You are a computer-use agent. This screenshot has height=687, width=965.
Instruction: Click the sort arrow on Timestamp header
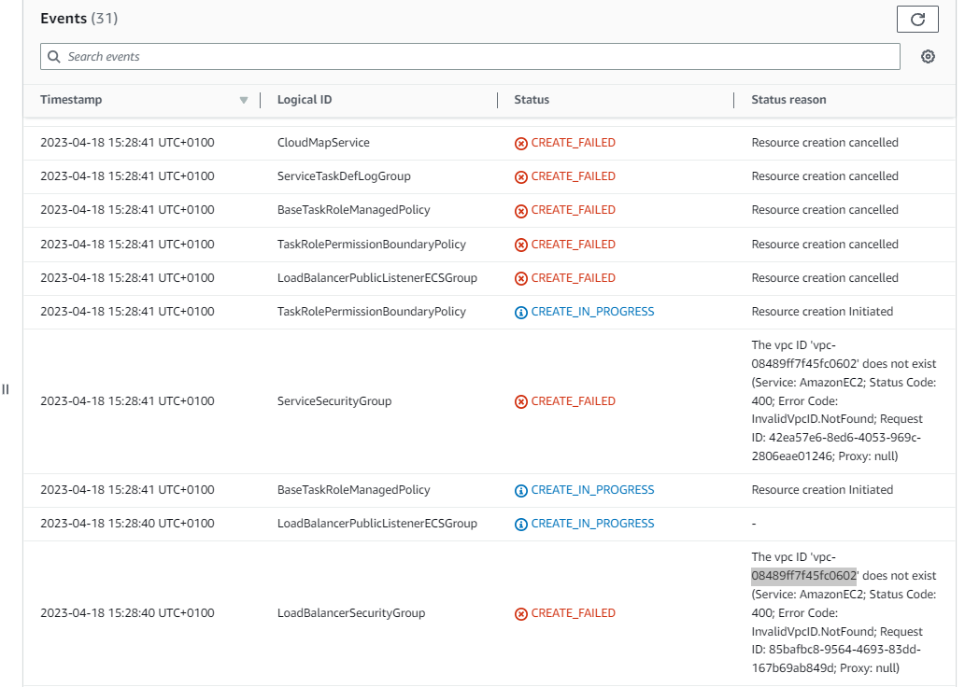(243, 100)
